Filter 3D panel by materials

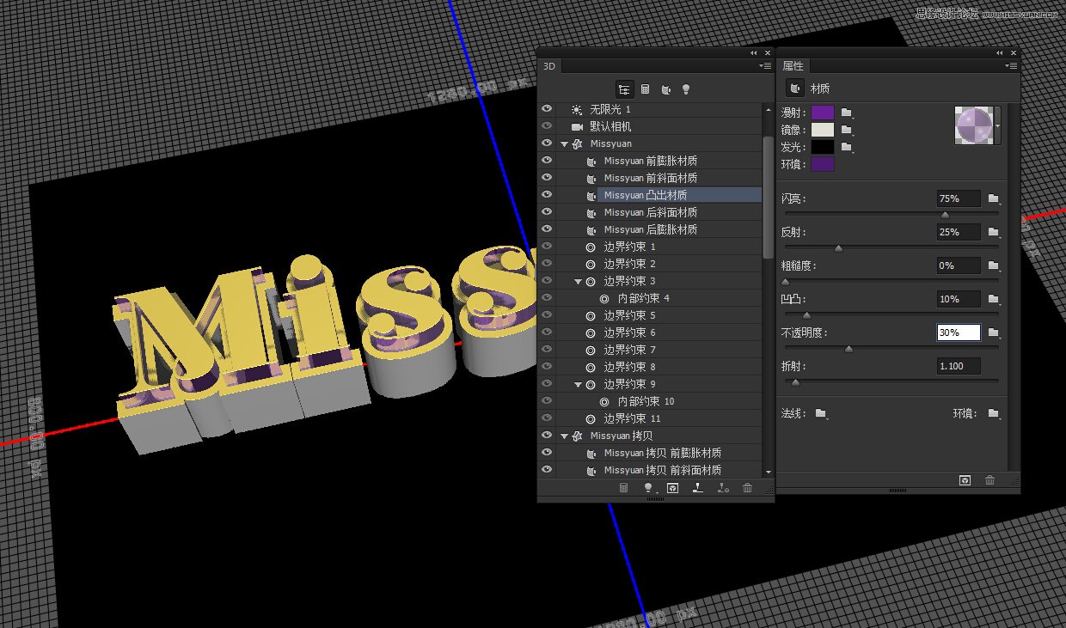tap(665, 88)
